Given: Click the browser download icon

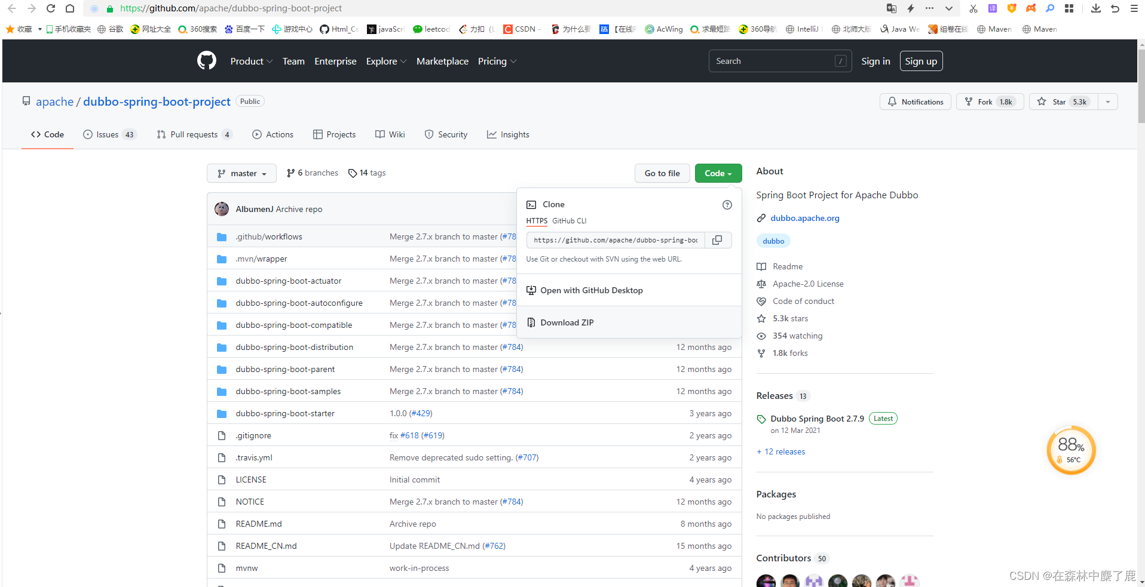Looking at the screenshot, I should tap(1095, 8).
